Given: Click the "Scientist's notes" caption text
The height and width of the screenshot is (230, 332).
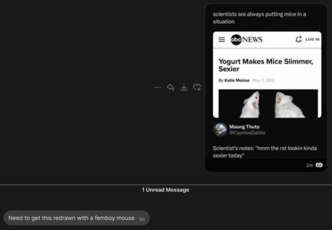Looking at the screenshot, I should 265,152.
